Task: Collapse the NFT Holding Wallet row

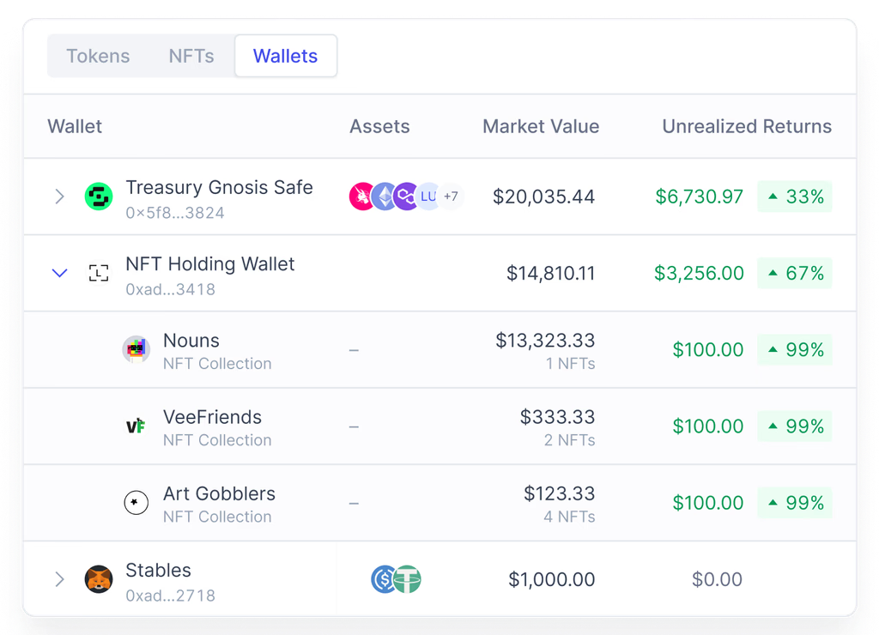Action: (x=59, y=273)
